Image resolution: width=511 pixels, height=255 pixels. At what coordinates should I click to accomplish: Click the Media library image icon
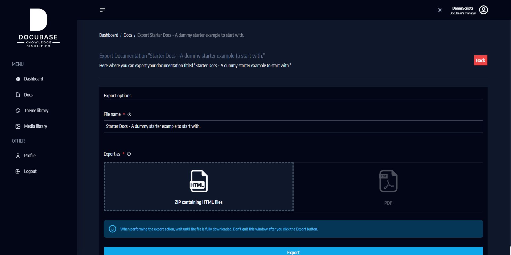(x=18, y=126)
